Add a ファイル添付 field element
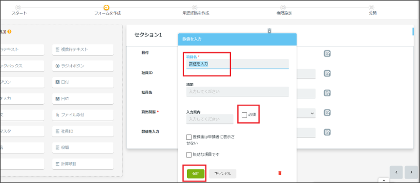Image resolution: width=420 pixels, height=183 pixels. (x=83, y=115)
